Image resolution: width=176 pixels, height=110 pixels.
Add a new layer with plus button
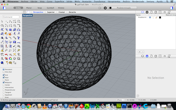pos(139,52)
